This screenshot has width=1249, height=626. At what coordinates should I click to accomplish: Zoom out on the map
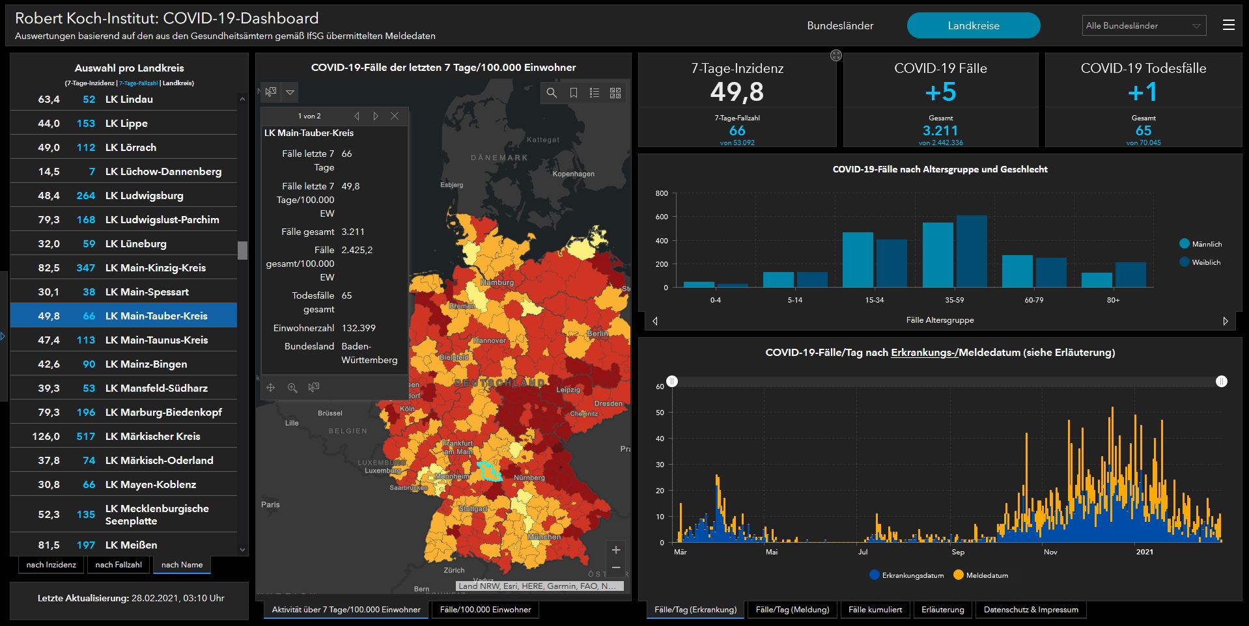615,568
